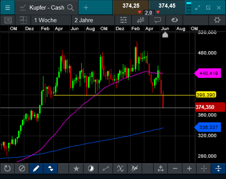The width and height of the screenshot is (226, 179).
Task: Click the 360,000 price axis label
Action: [207, 115]
